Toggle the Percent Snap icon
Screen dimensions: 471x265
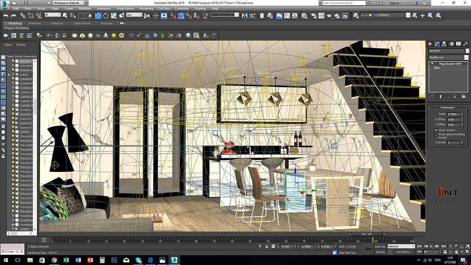(189, 16)
